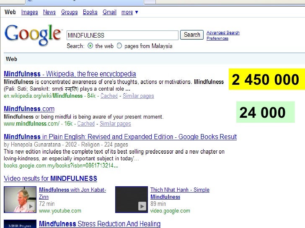Viewport: 305px width, 228px height.
Task: Open 'Mindfulness Stress Reduction And Healing' link
Action: pos(100,224)
